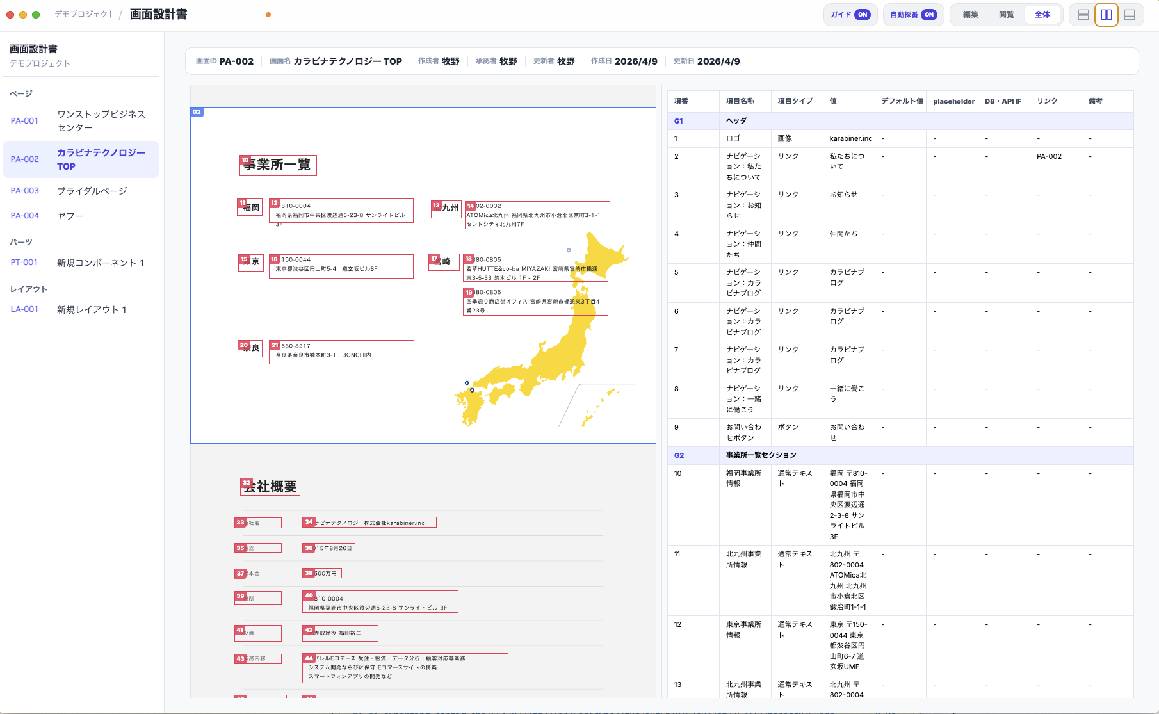Select annotation marker 20 on 奈良 label
The height and width of the screenshot is (714, 1159).
[244, 345]
